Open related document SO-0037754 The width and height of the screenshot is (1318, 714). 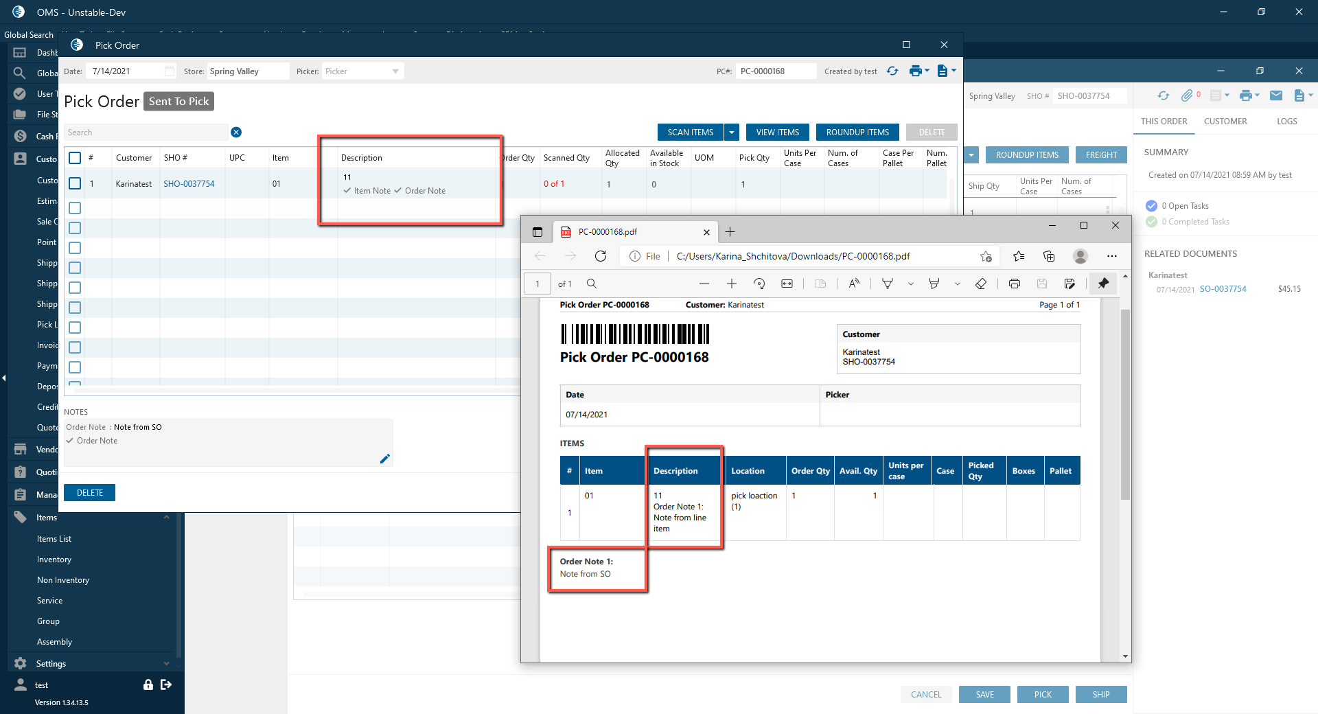pos(1223,289)
